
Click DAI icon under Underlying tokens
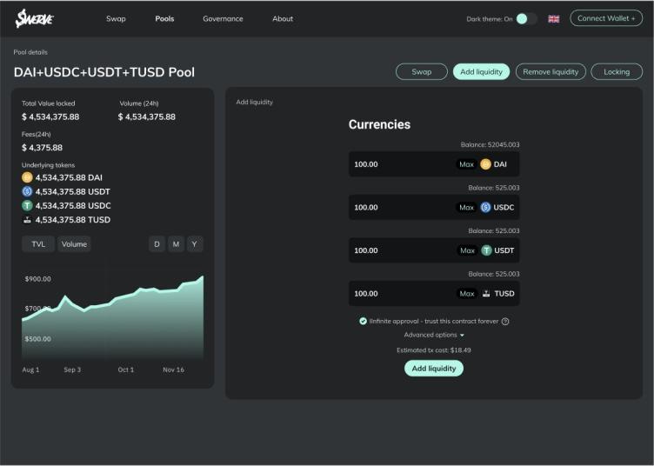coord(27,177)
